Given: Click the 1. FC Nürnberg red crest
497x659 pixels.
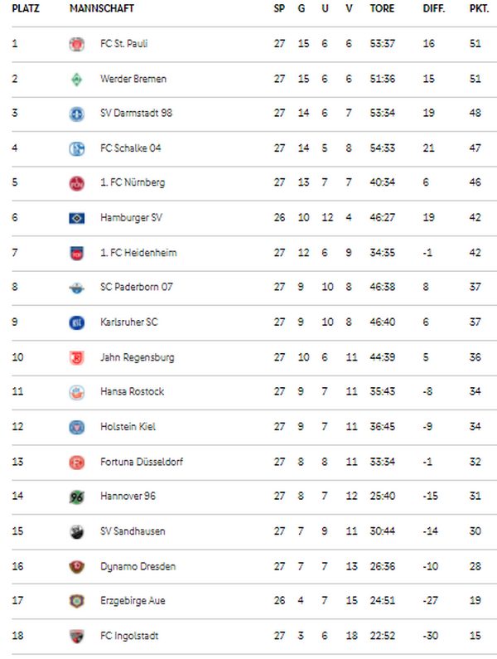Looking at the screenshot, I should click(76, 183).
